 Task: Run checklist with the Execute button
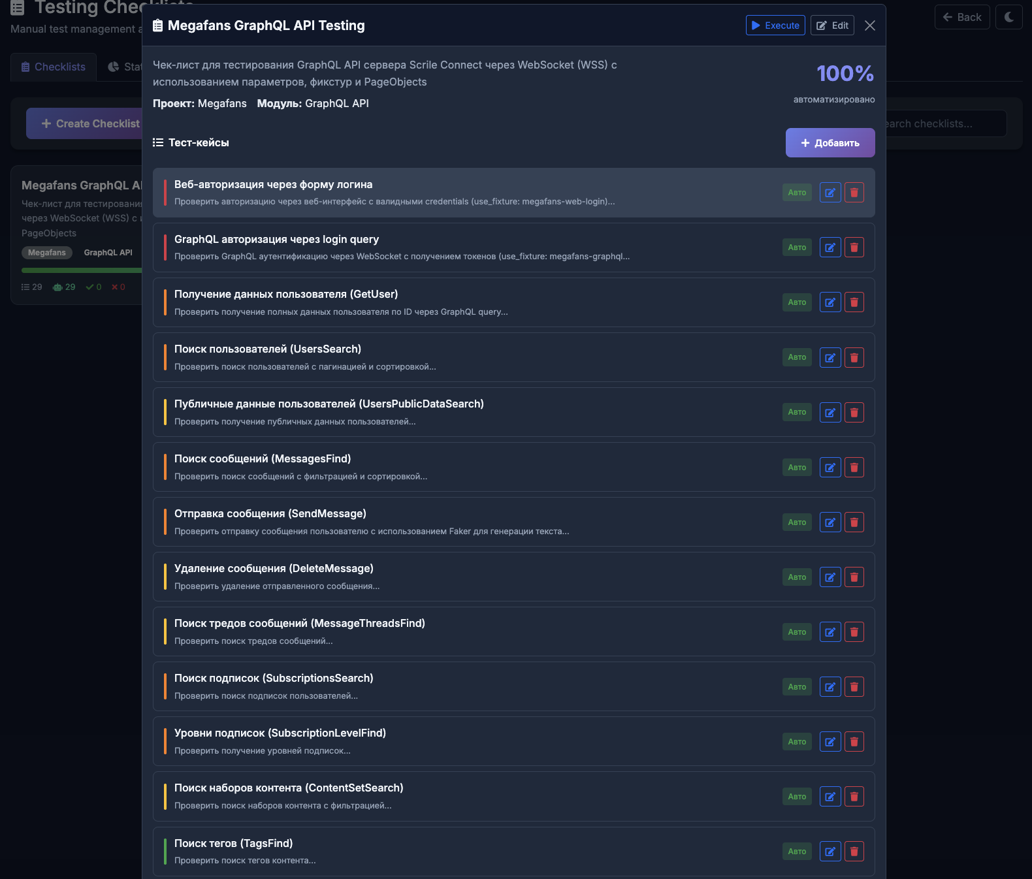coord(775,25)
